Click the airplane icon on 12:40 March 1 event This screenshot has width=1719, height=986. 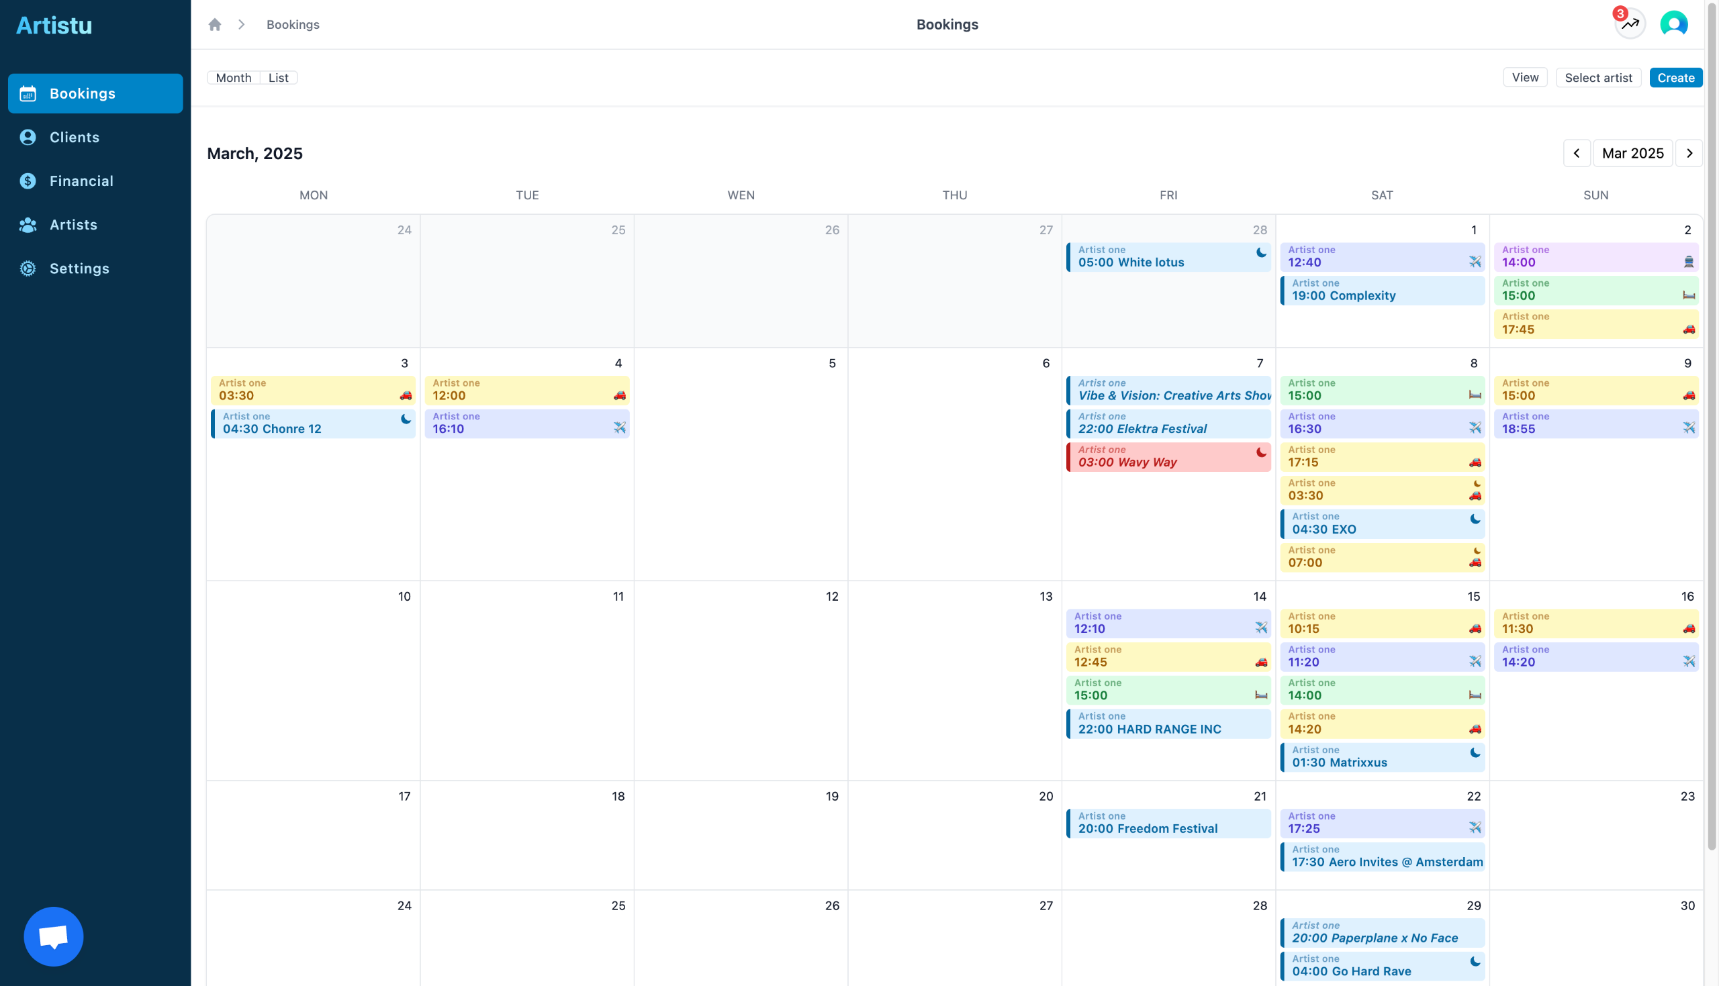pos(1475,261)
